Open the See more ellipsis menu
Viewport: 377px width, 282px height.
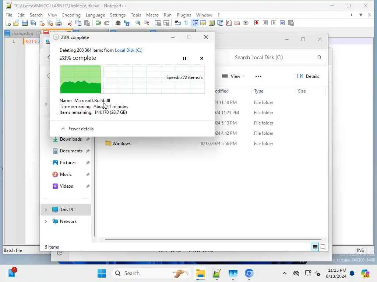coord(258,76)
